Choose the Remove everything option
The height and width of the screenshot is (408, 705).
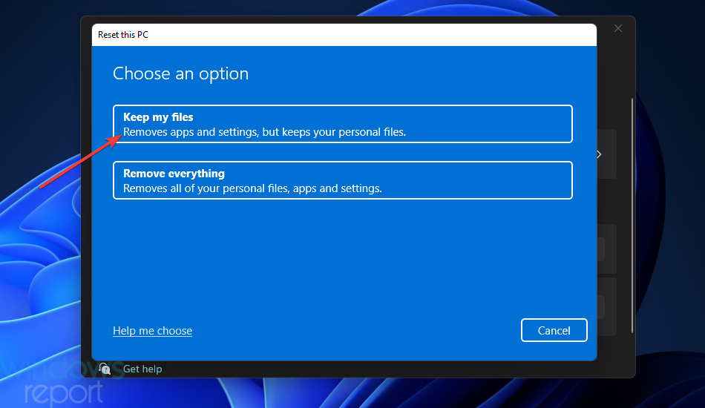pos(343,180)
